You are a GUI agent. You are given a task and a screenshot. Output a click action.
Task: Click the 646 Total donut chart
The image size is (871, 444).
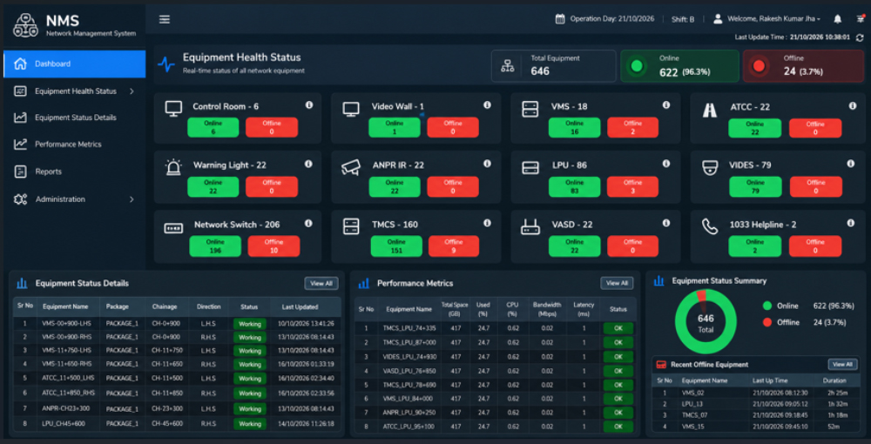tap(706, 322)
